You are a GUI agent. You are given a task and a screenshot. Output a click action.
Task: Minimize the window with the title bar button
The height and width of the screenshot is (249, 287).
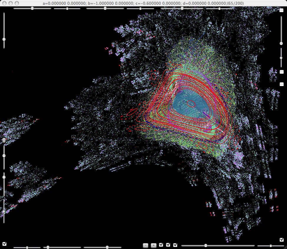(x=11, y=3)
